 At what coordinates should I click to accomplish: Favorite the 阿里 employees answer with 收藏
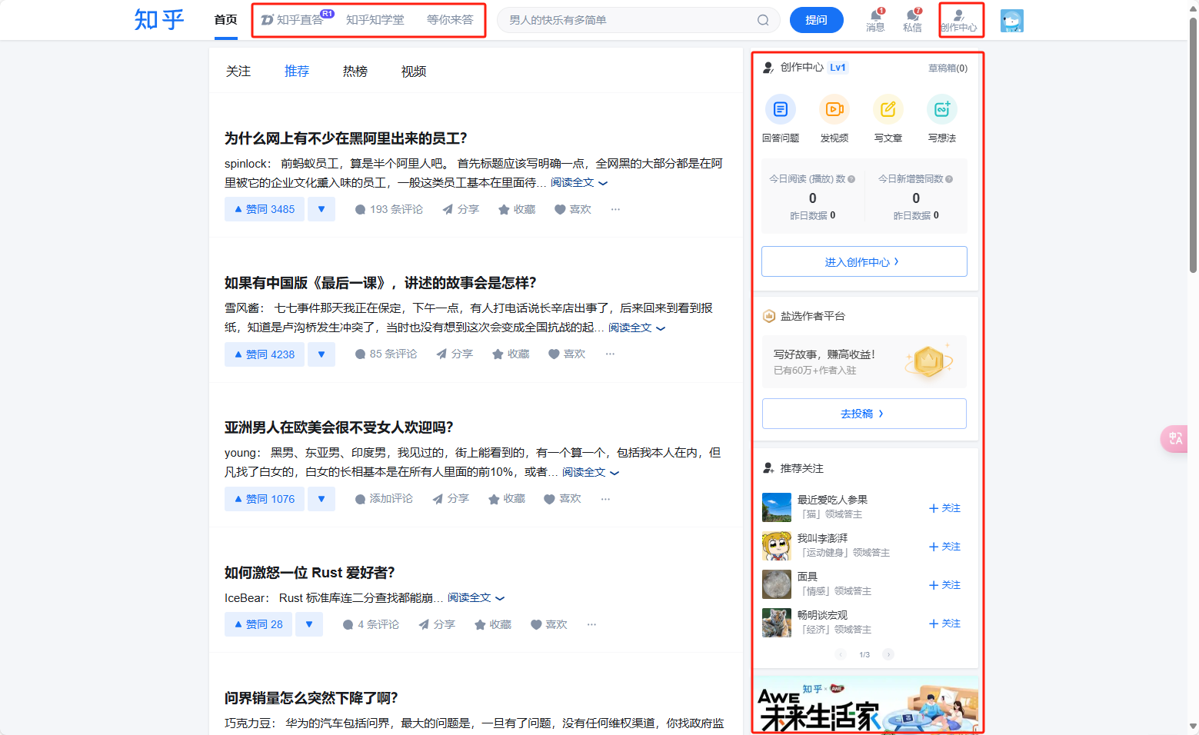(517, 209)
